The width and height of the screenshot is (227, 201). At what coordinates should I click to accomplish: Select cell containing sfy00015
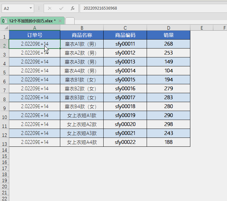click(x=125, y=79)
